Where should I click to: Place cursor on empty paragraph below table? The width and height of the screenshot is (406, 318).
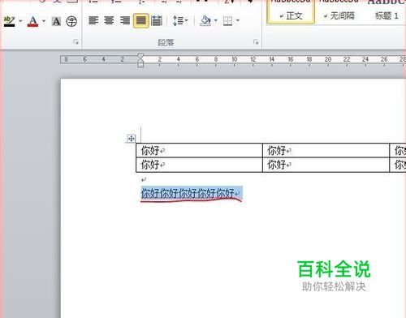[144, 179]
